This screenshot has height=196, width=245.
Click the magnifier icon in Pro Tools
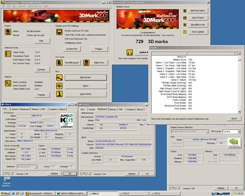coord(59,62)
